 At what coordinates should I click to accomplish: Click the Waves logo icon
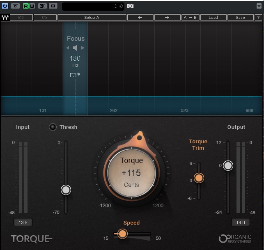click(x=5, y=17)
